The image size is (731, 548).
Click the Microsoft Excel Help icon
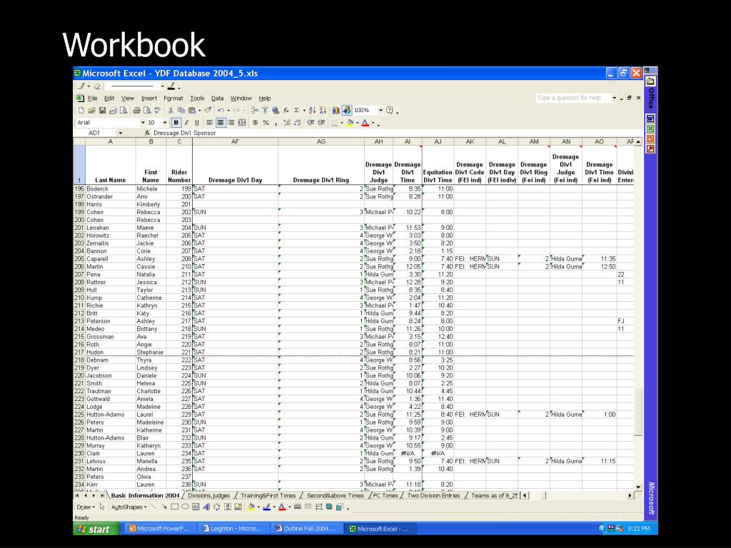pos(389,111)
